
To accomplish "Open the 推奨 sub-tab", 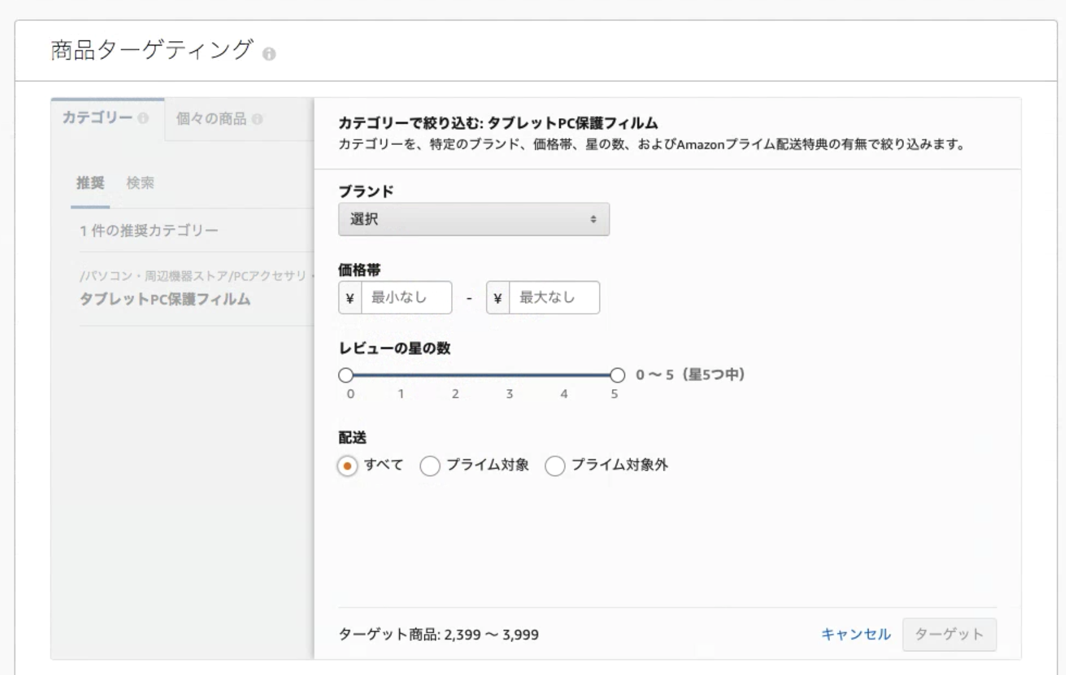I will (x=90, y=183).
